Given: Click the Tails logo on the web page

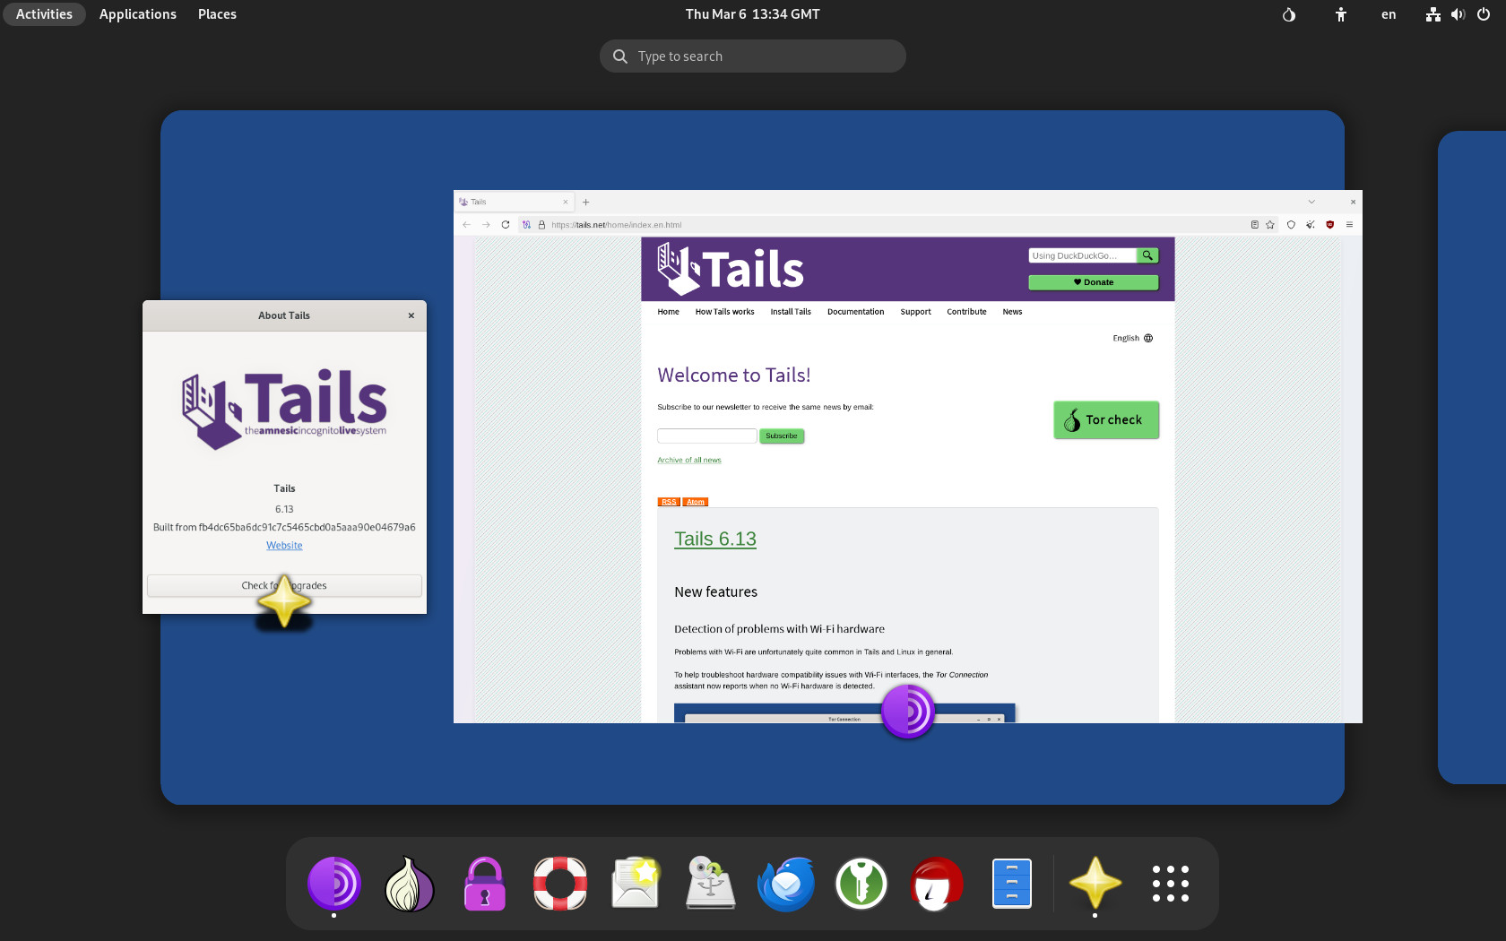Looking at the screenshot, I should [x=731, y=268].
